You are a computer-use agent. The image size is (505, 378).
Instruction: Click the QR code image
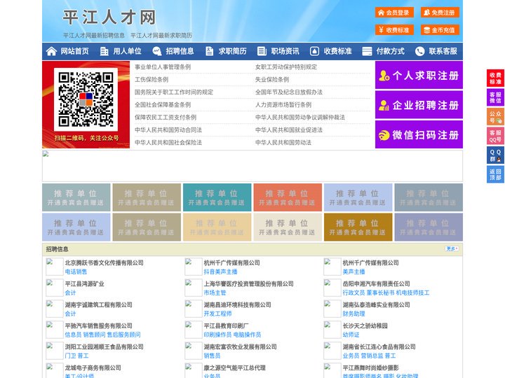pos(86,99)
